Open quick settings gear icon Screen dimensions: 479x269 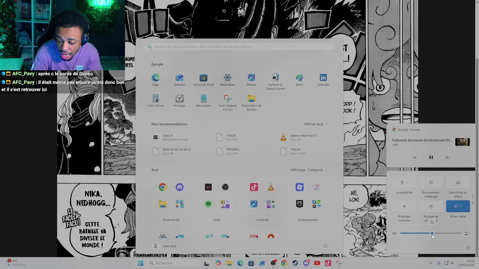click(x=468, y=248)
